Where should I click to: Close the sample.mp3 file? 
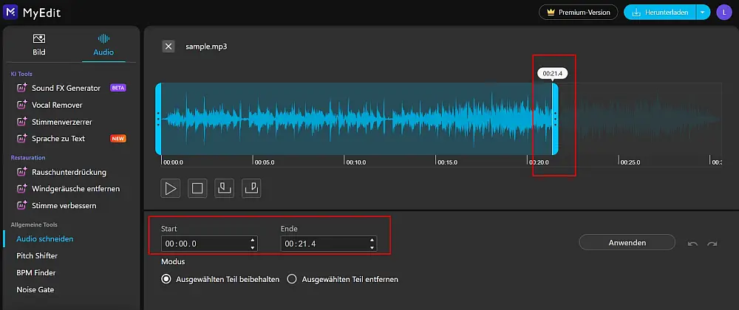click(x=168, y=46)
